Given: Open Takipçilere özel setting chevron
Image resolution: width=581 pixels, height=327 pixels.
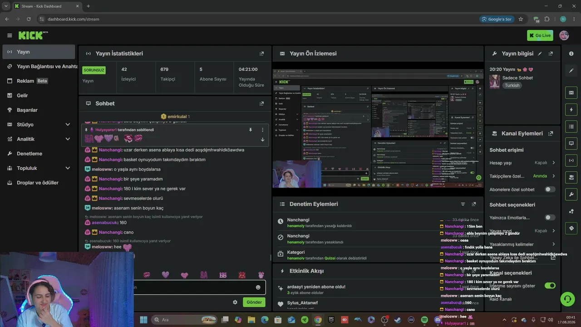Looking at the screenshot, I should click(x=553, y=176).
